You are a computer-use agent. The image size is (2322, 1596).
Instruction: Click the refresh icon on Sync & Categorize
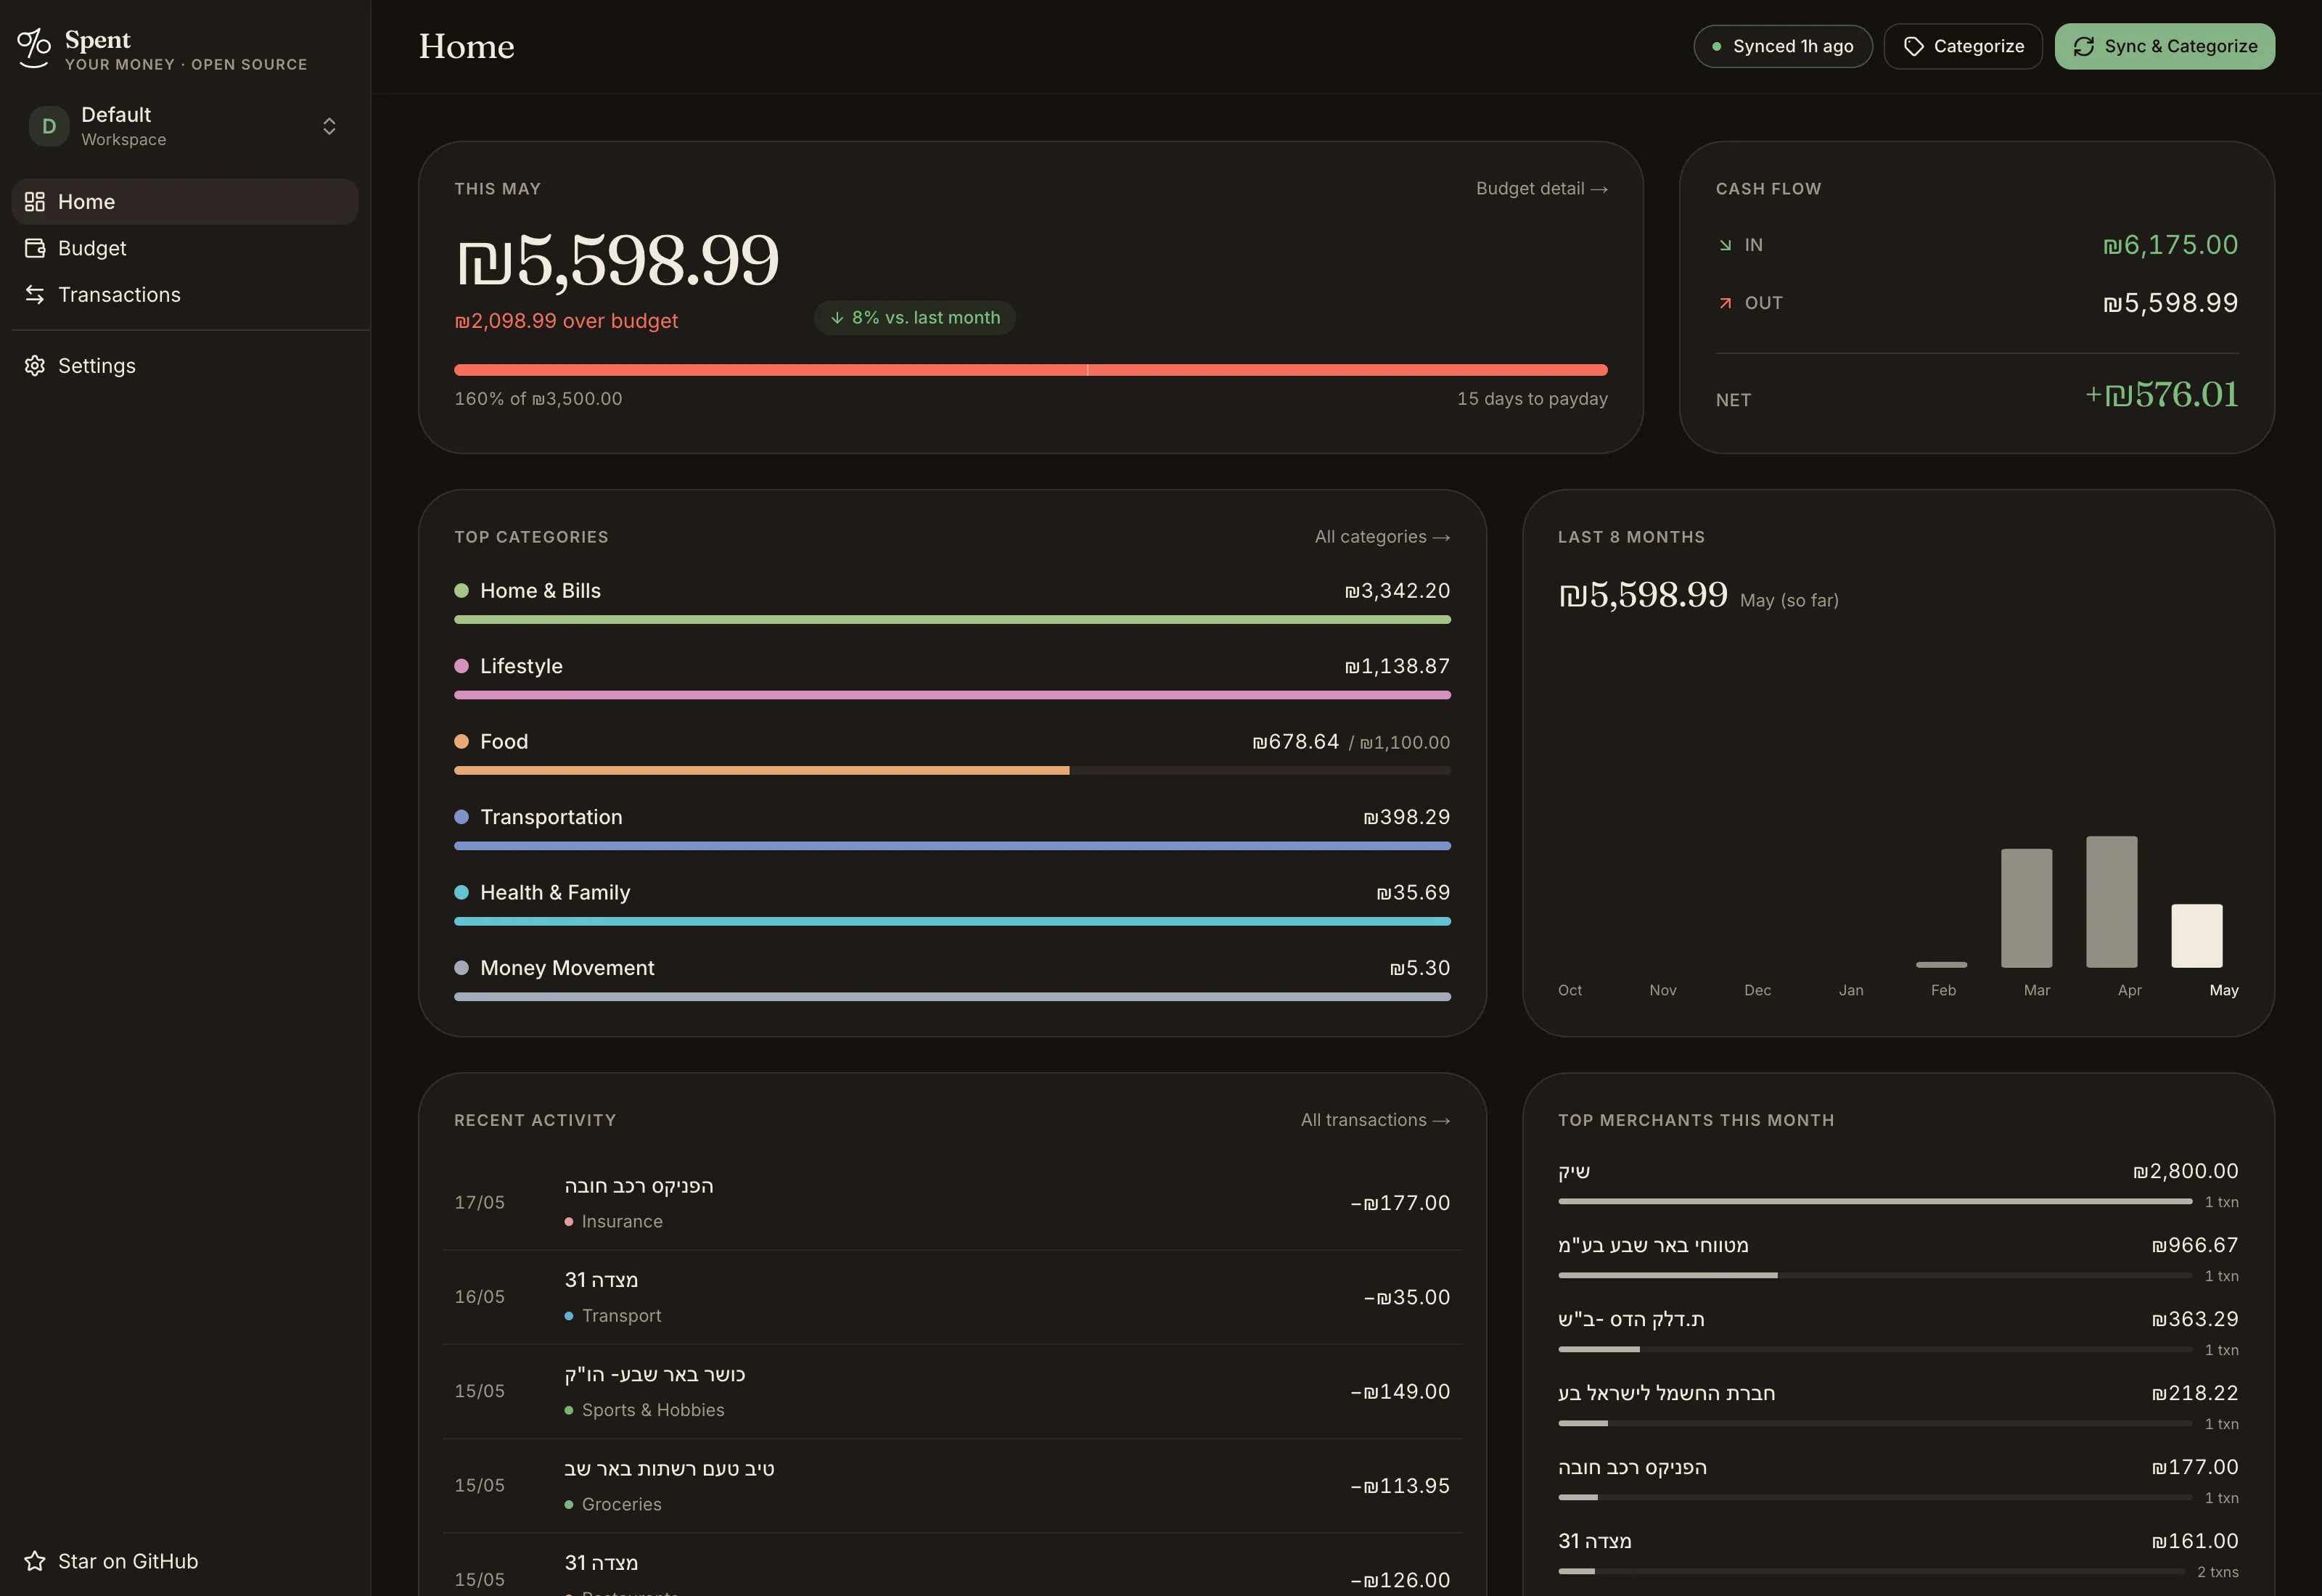[x=2084, y=46]
